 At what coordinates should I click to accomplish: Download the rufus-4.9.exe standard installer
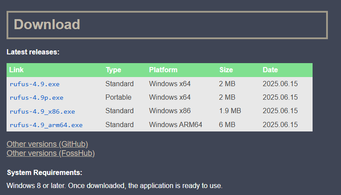pyautogui.click(x=35, y=84)
